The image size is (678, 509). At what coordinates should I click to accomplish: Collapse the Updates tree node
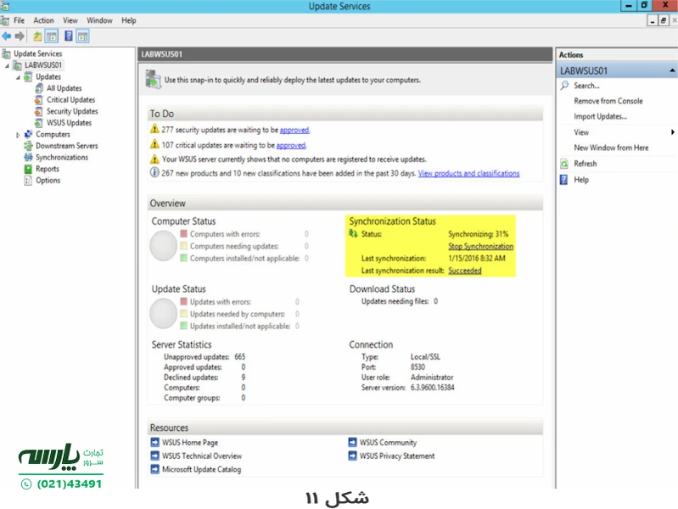pos(18,77)
